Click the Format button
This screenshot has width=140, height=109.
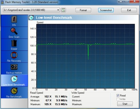point(83,10)
